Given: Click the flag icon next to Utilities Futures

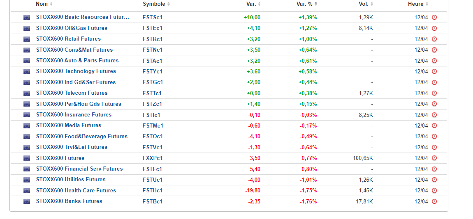Looking at the screenshot, I should coord(27,180).
